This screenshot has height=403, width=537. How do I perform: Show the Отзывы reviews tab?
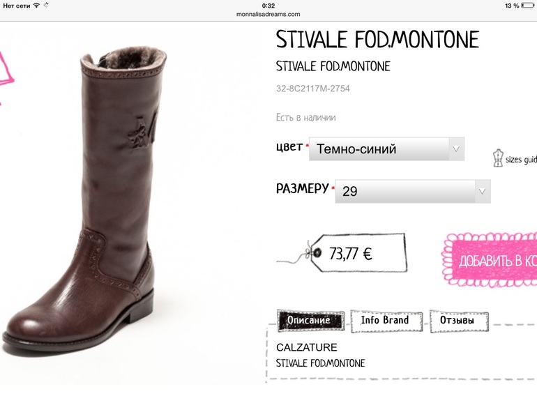click(457, 321)
